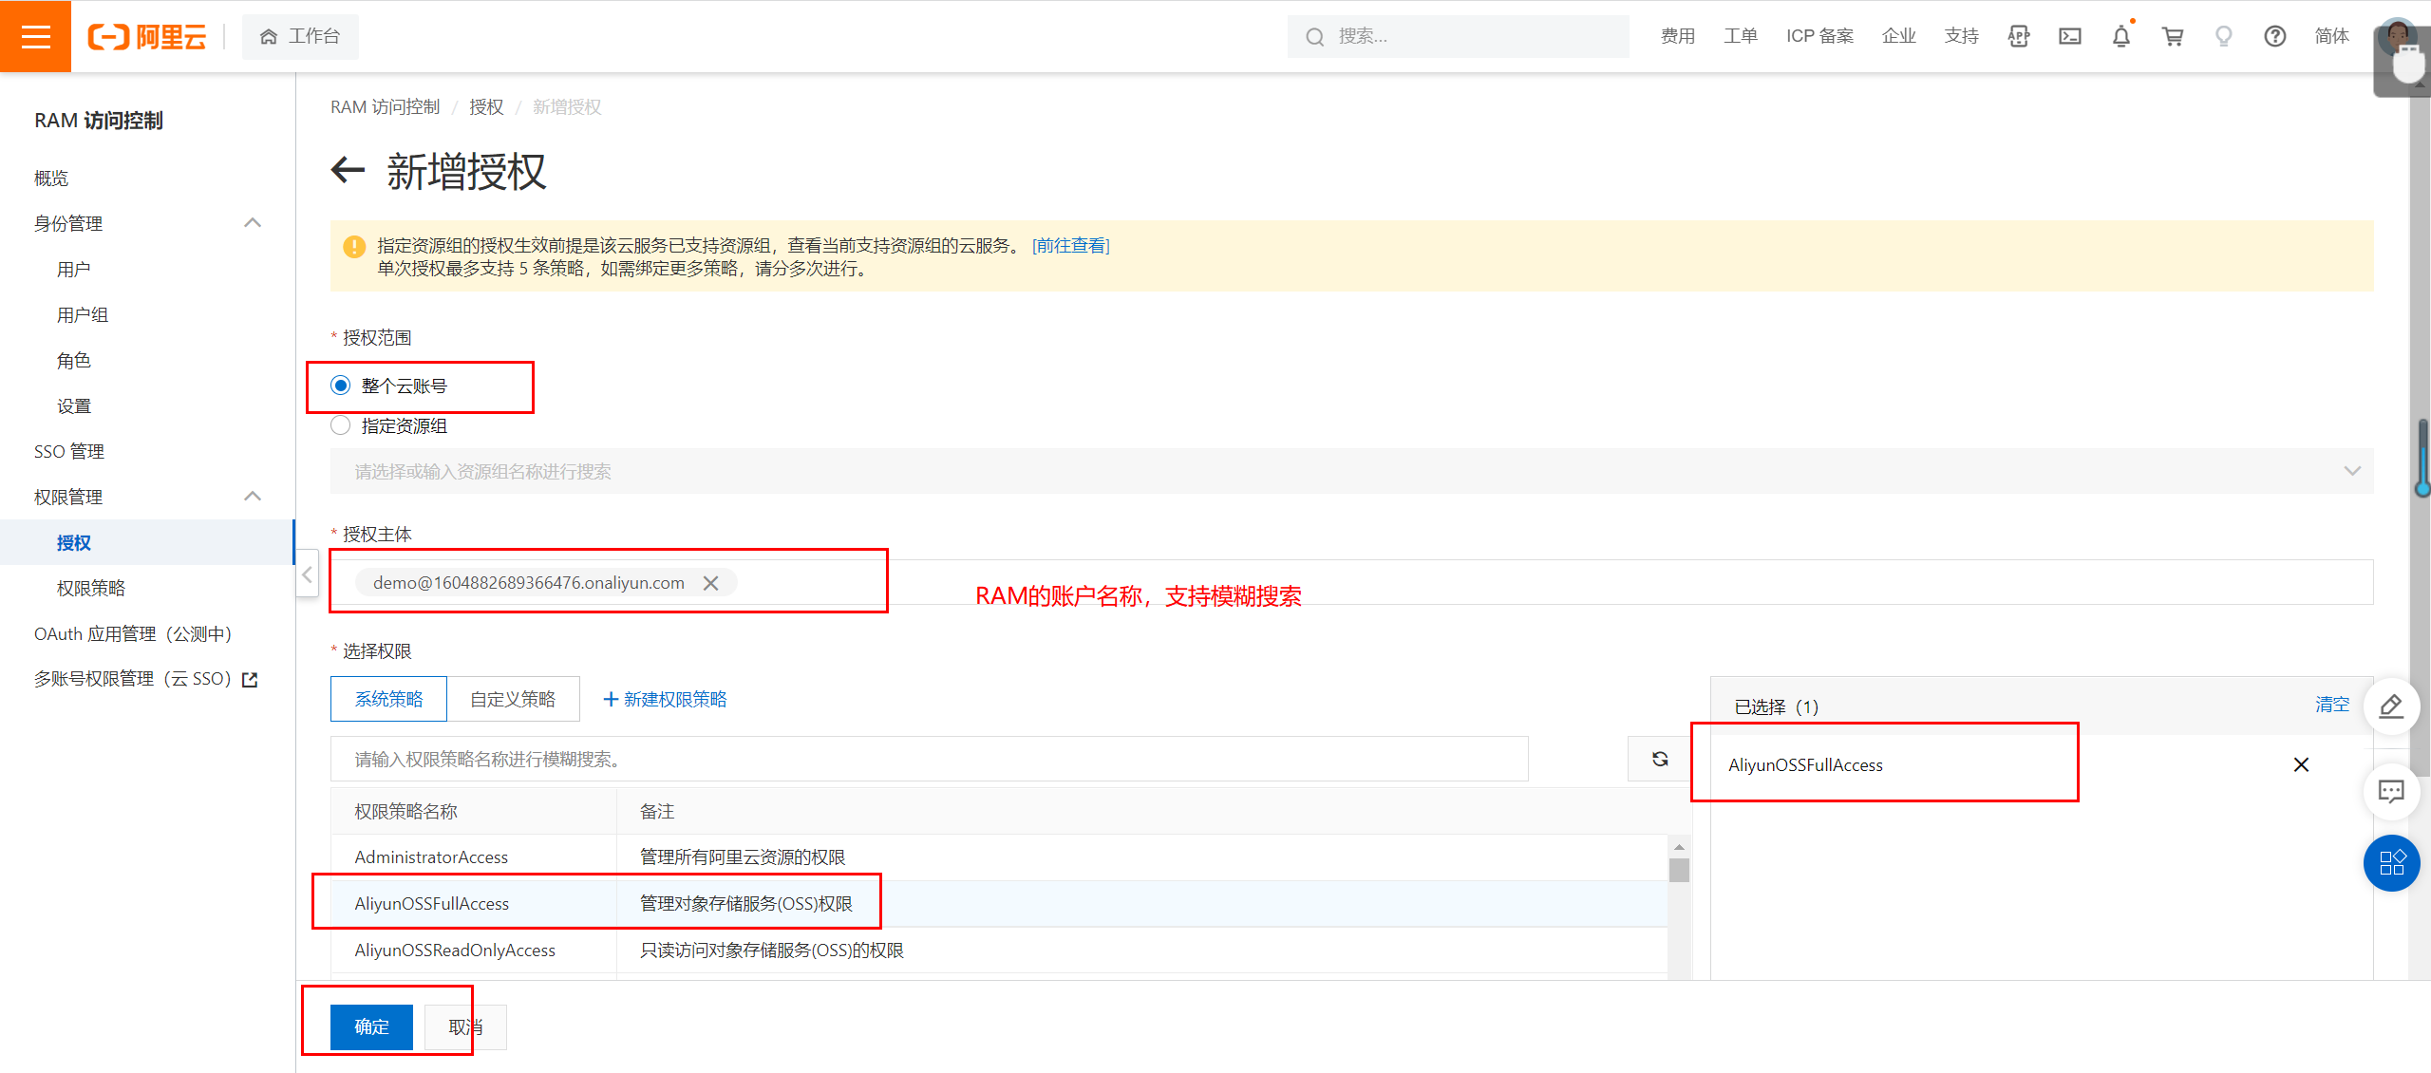
Task: Open 用户组 in the sidebar
Action: pos(82,314)
